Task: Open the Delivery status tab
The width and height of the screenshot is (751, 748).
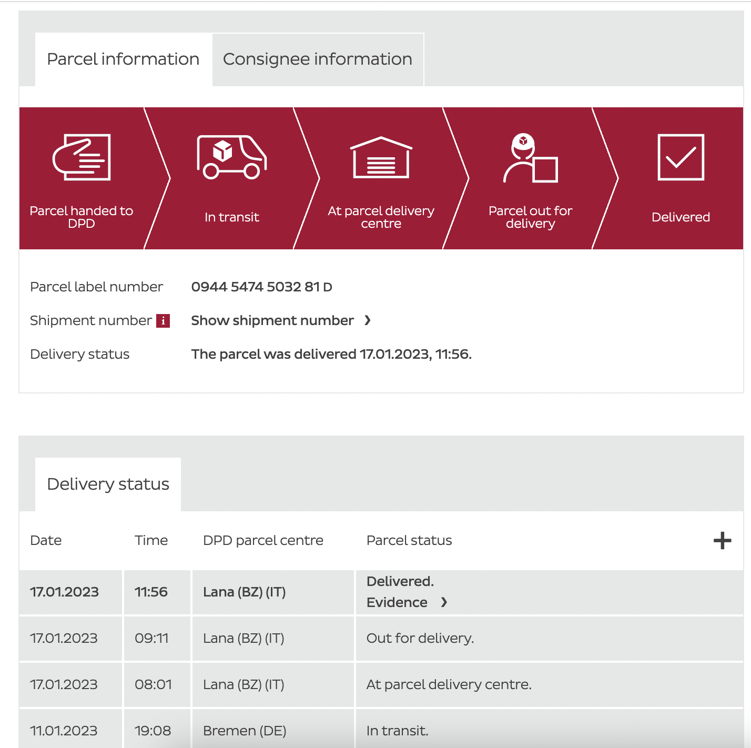Action: 108,484
